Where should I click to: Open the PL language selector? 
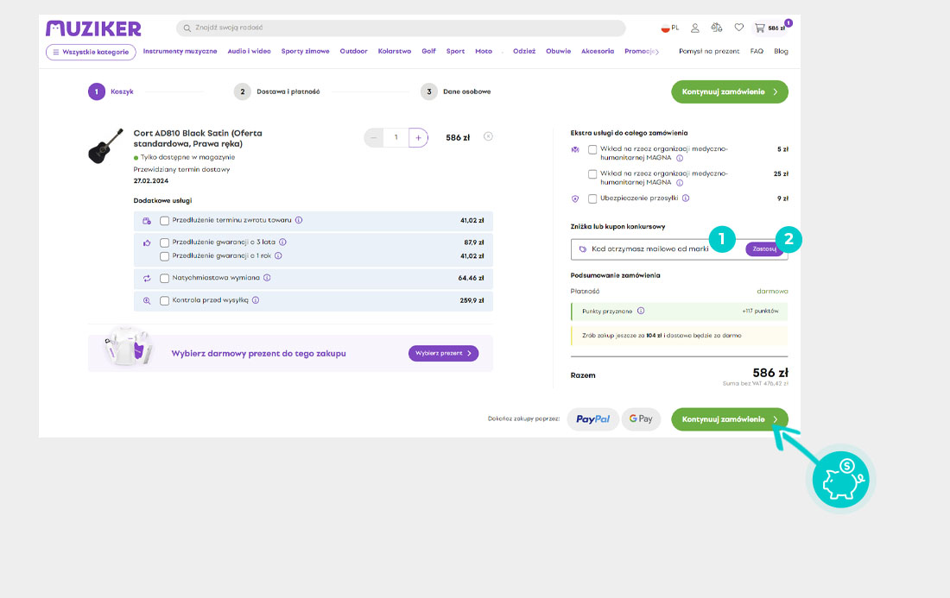(669, 28)
